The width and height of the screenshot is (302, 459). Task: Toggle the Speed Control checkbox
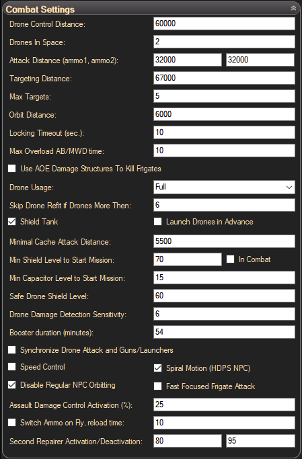coord(11,366)
